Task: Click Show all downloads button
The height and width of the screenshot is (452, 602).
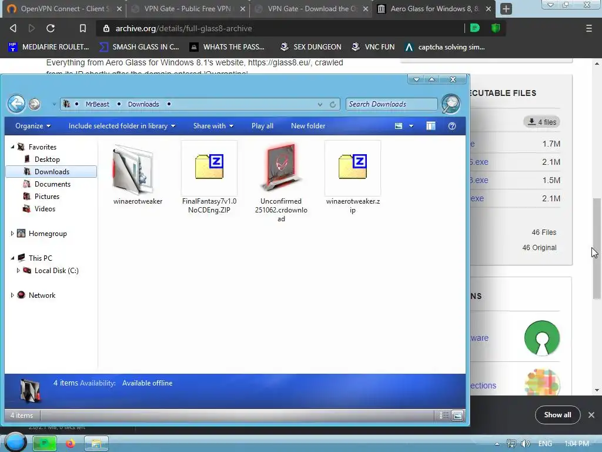Action: point(557,415)
